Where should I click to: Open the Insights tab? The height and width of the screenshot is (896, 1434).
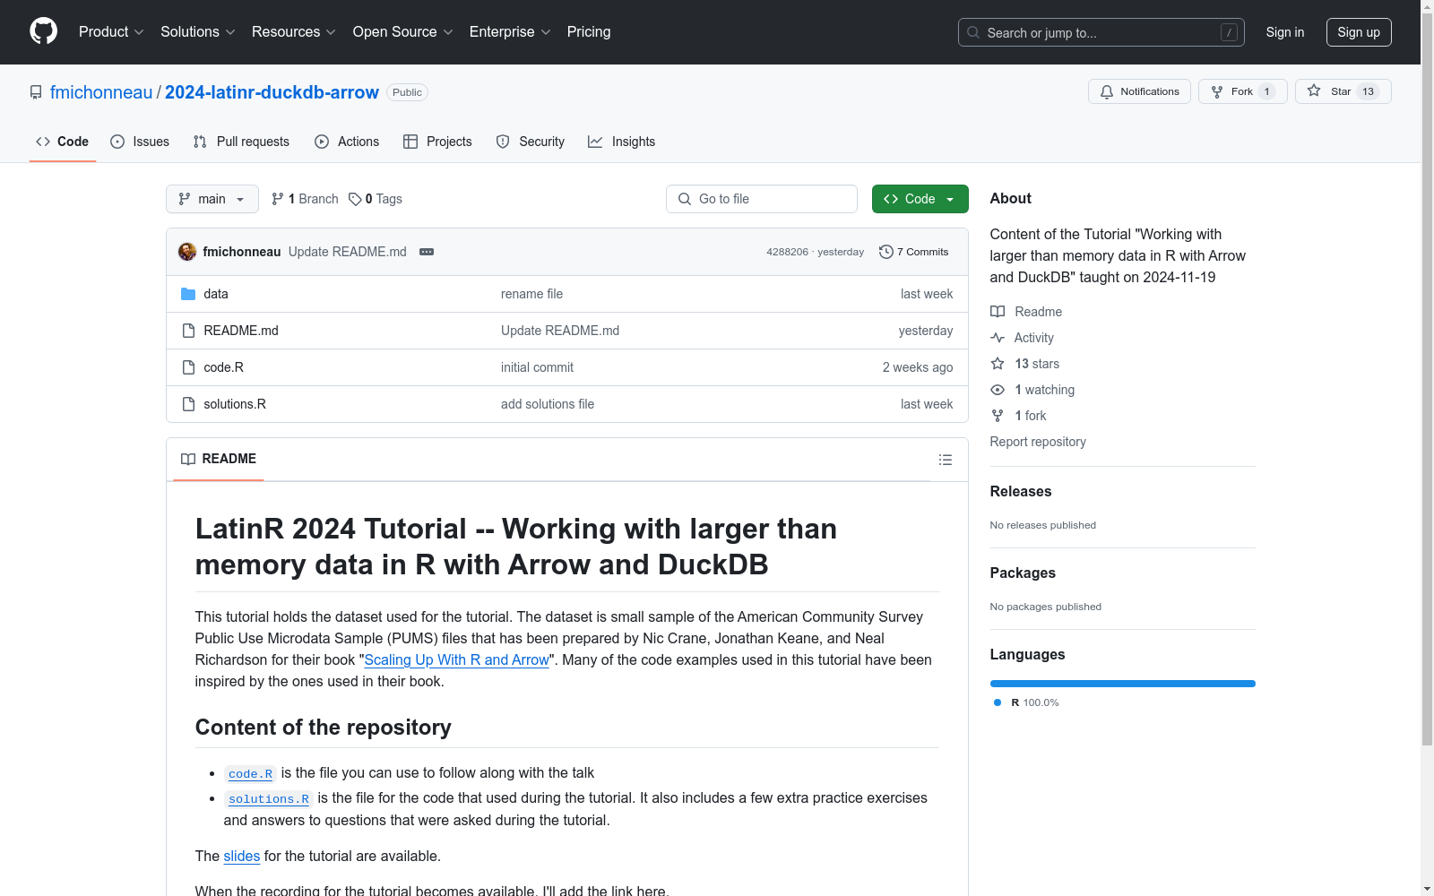tap(622, 142)
